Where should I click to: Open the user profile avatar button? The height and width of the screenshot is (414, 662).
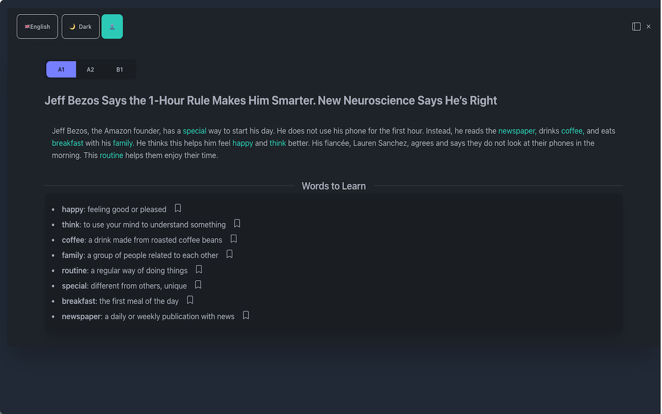point(112,26)
